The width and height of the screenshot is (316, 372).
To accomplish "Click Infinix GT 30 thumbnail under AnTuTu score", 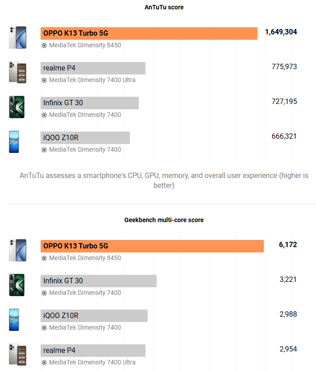I will click(x=17, y=107).
